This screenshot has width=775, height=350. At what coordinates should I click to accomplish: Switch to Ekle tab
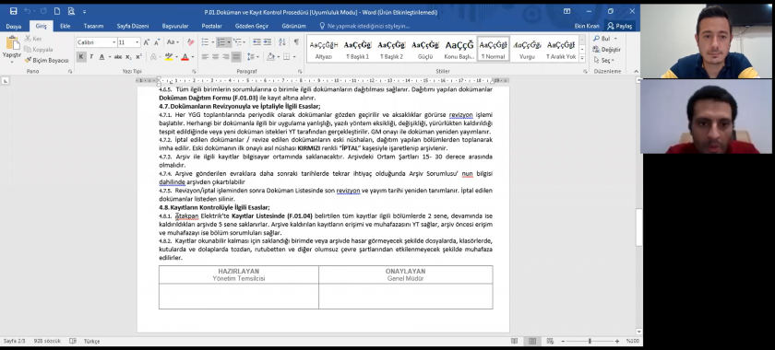pyautogui.click(x=65, y=26)
